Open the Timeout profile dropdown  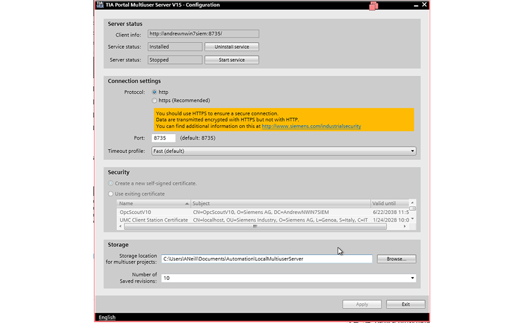[284, 151]
